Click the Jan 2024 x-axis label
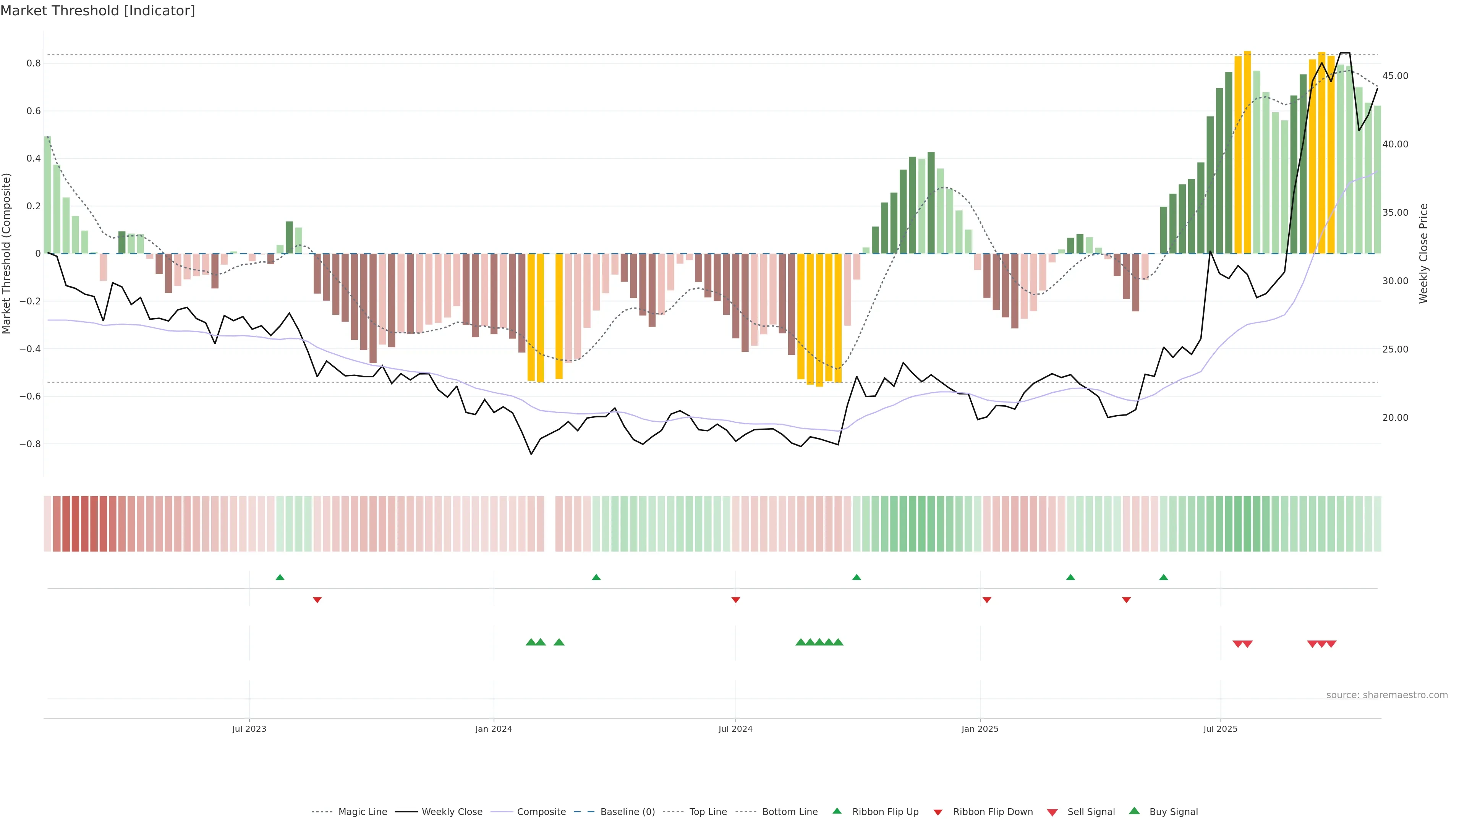 click(x=494, y=729)
